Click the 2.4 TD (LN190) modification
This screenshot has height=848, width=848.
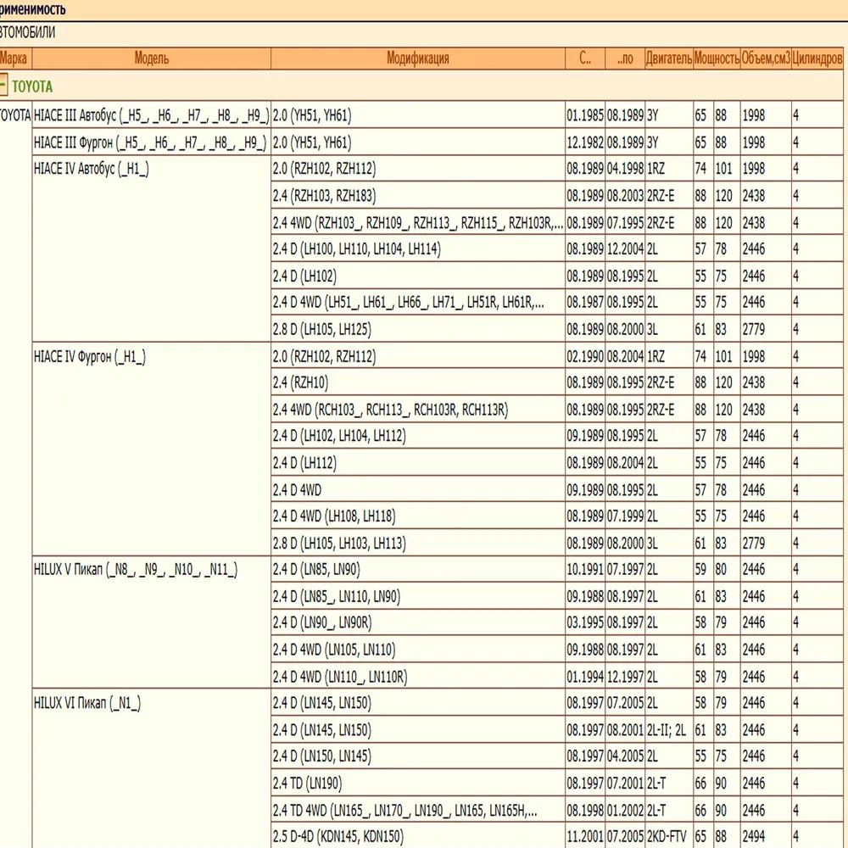(308, 784)
